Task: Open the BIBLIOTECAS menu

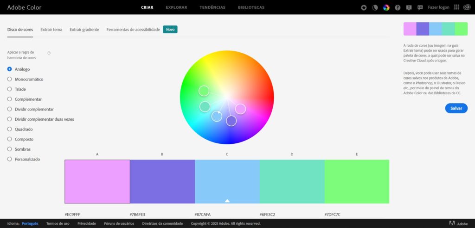Action: click(x=251, y=7)
